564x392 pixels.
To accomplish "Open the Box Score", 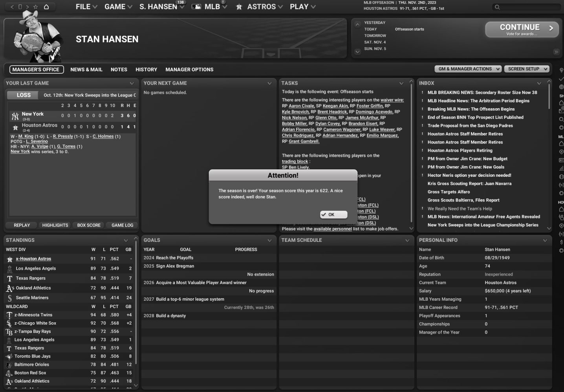I will pyautogui.click(x=89, y=225).
